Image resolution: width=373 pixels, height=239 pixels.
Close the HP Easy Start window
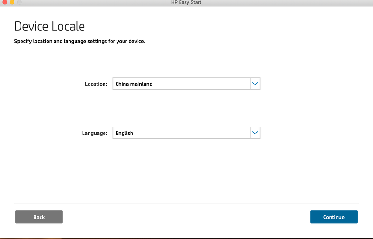point(4,2)
